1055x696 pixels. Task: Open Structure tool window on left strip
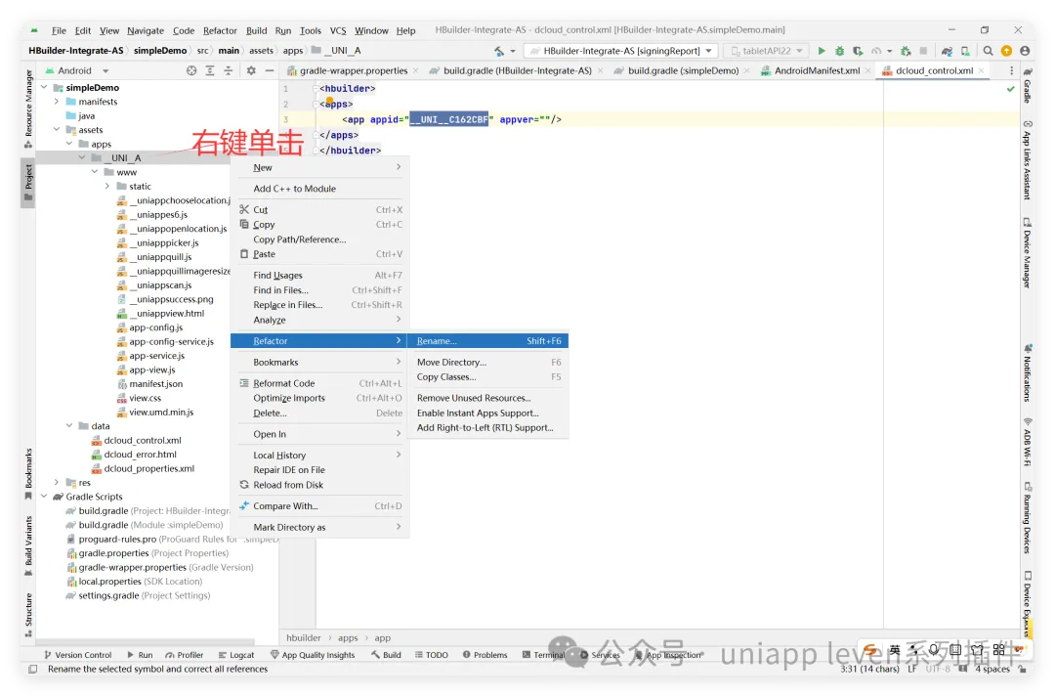pos(28,615)
